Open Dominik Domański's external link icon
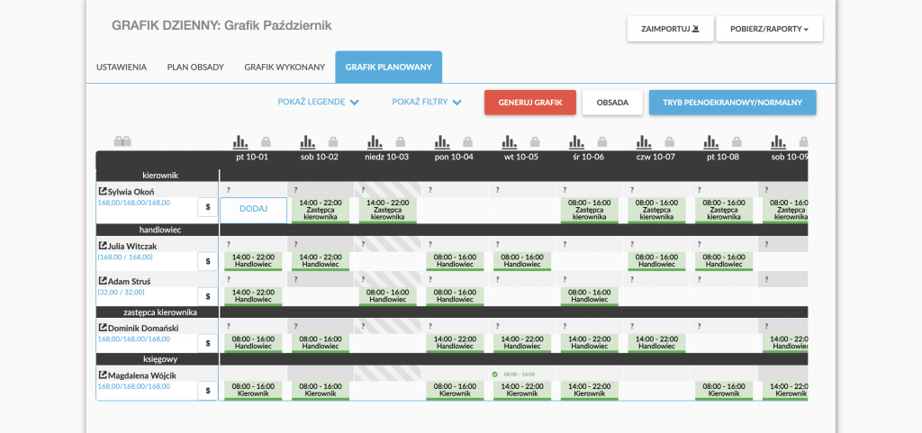Viewport: 922px width, 433px height. pos(102,328)
